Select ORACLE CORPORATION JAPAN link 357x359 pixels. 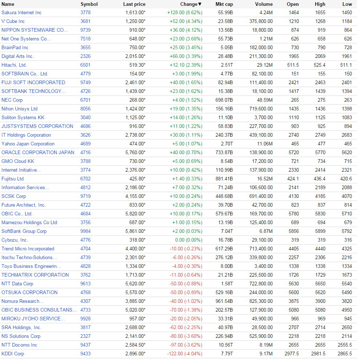click(38, 153)
